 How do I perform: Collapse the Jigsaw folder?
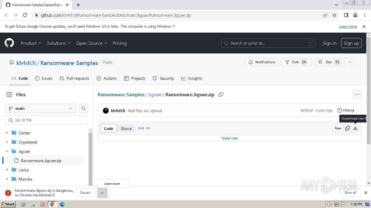point(7,151)
